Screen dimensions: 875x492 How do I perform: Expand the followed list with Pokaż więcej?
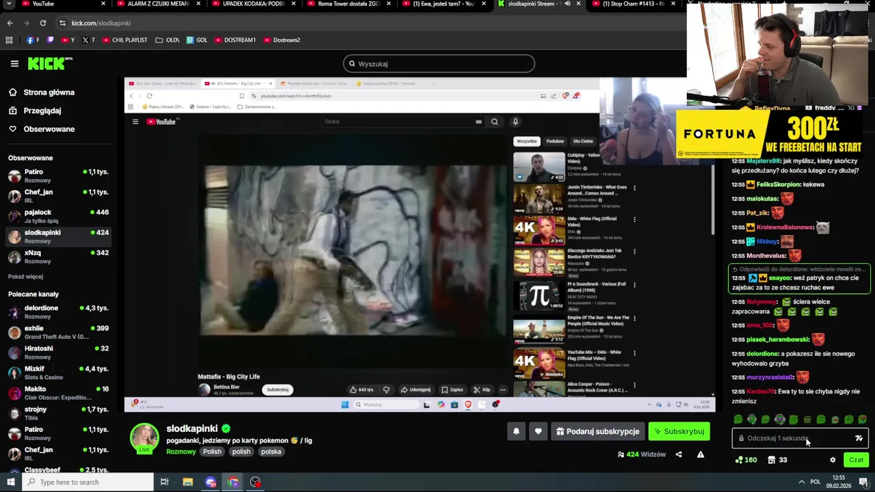[25, 277]
